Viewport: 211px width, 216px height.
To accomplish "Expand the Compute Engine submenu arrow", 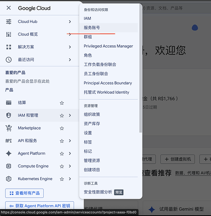I will click(x=70, y=166).
